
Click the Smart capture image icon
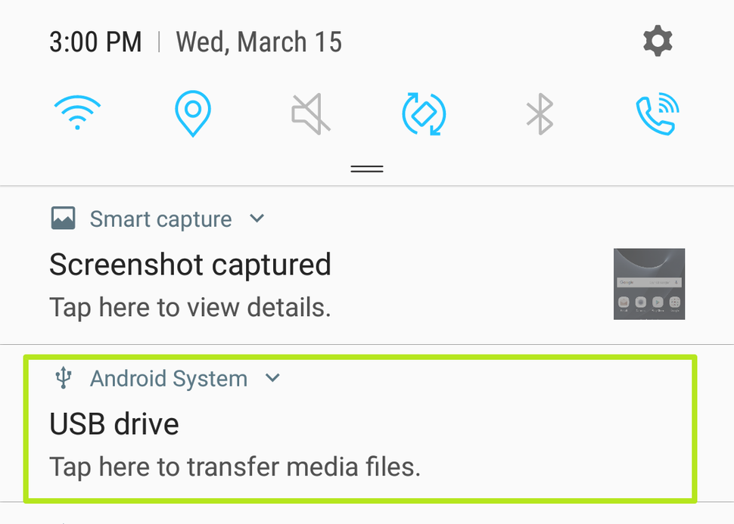[63, 218]
